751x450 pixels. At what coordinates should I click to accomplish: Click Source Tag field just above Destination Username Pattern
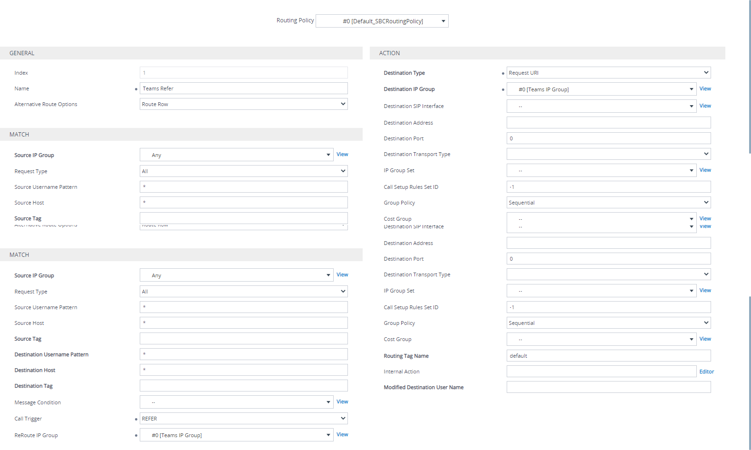[x=243, y=339]
